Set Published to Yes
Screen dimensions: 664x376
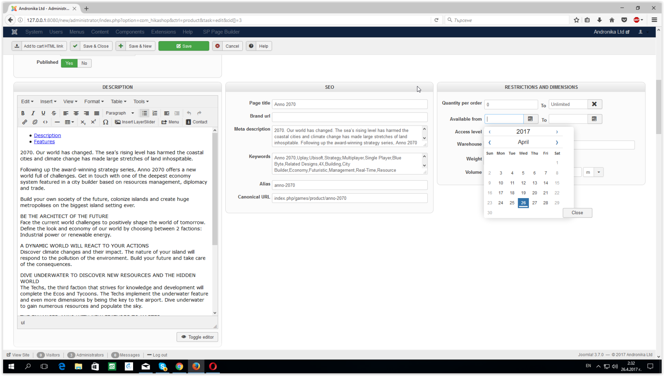pos(69,63)
